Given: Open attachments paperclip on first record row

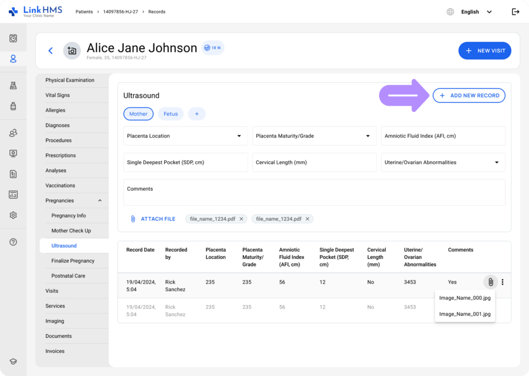Looking at the screenshot, I should [x=490, y=282].
